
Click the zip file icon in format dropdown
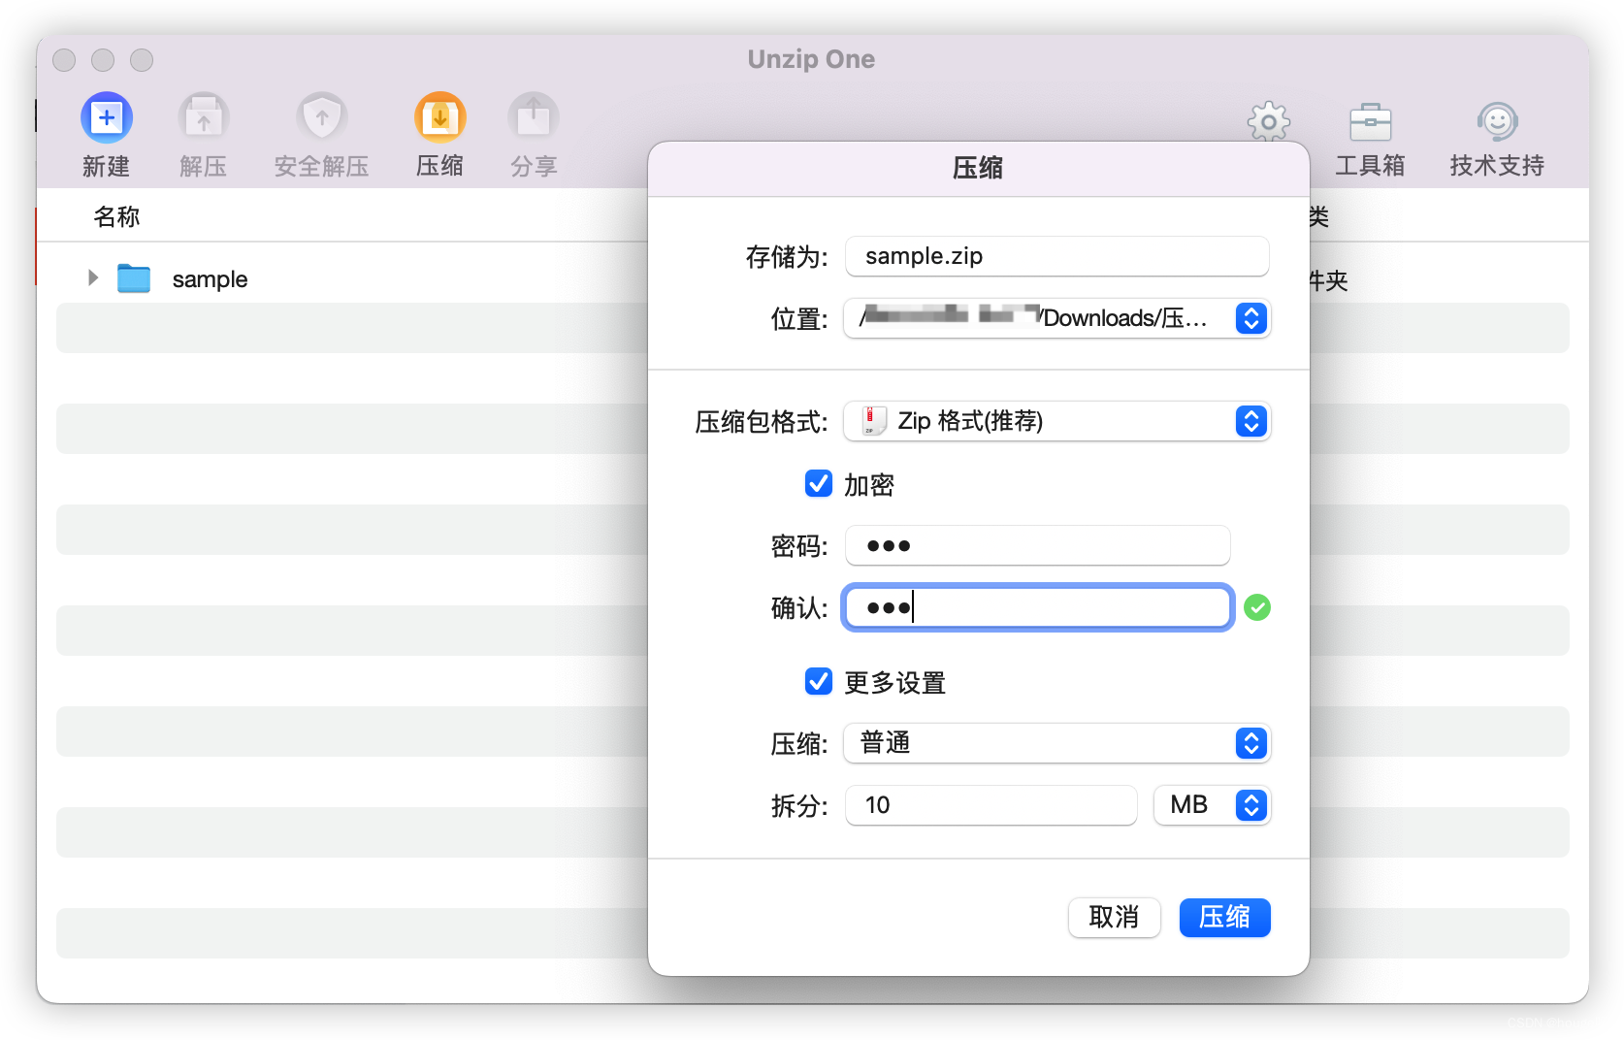click(873, 421)
